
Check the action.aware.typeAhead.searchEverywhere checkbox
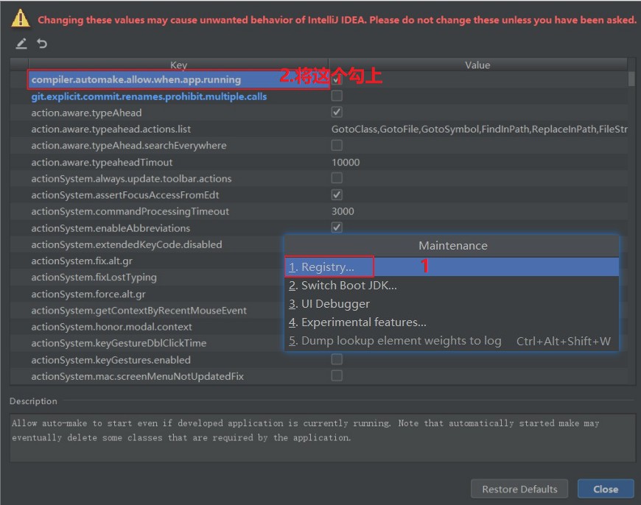click(337, 146)
